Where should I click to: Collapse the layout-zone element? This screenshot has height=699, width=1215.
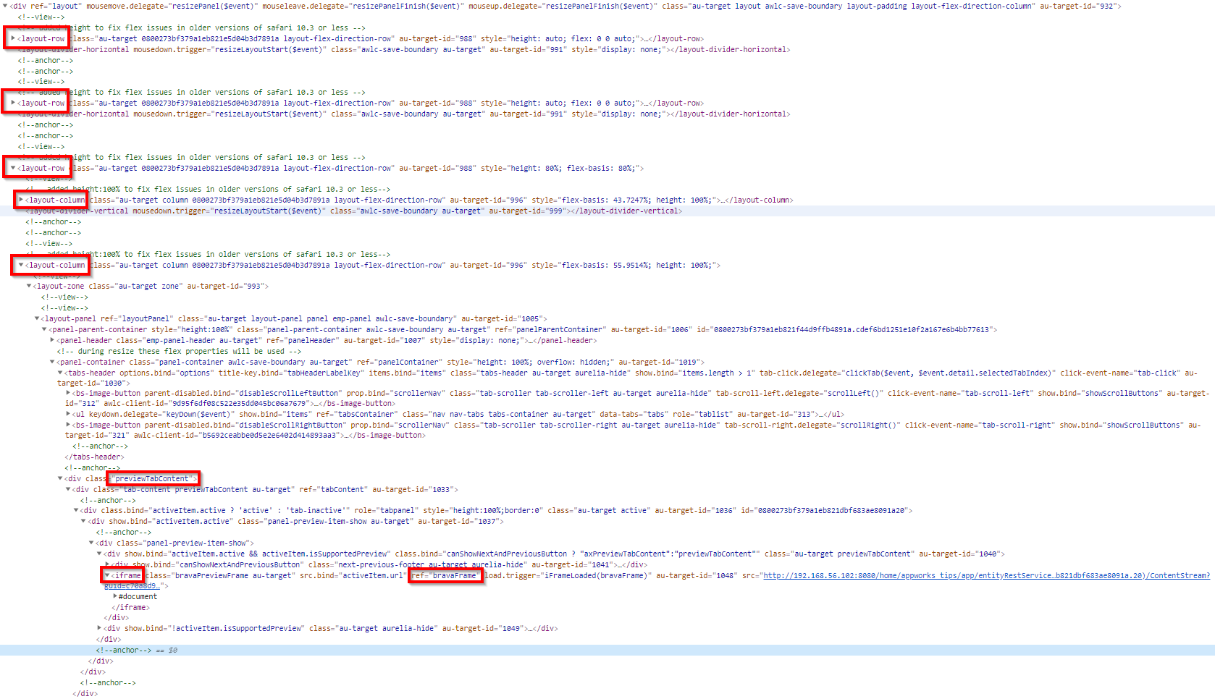29,287
